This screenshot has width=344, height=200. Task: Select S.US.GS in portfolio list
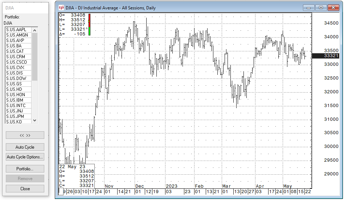coord(19,84)
